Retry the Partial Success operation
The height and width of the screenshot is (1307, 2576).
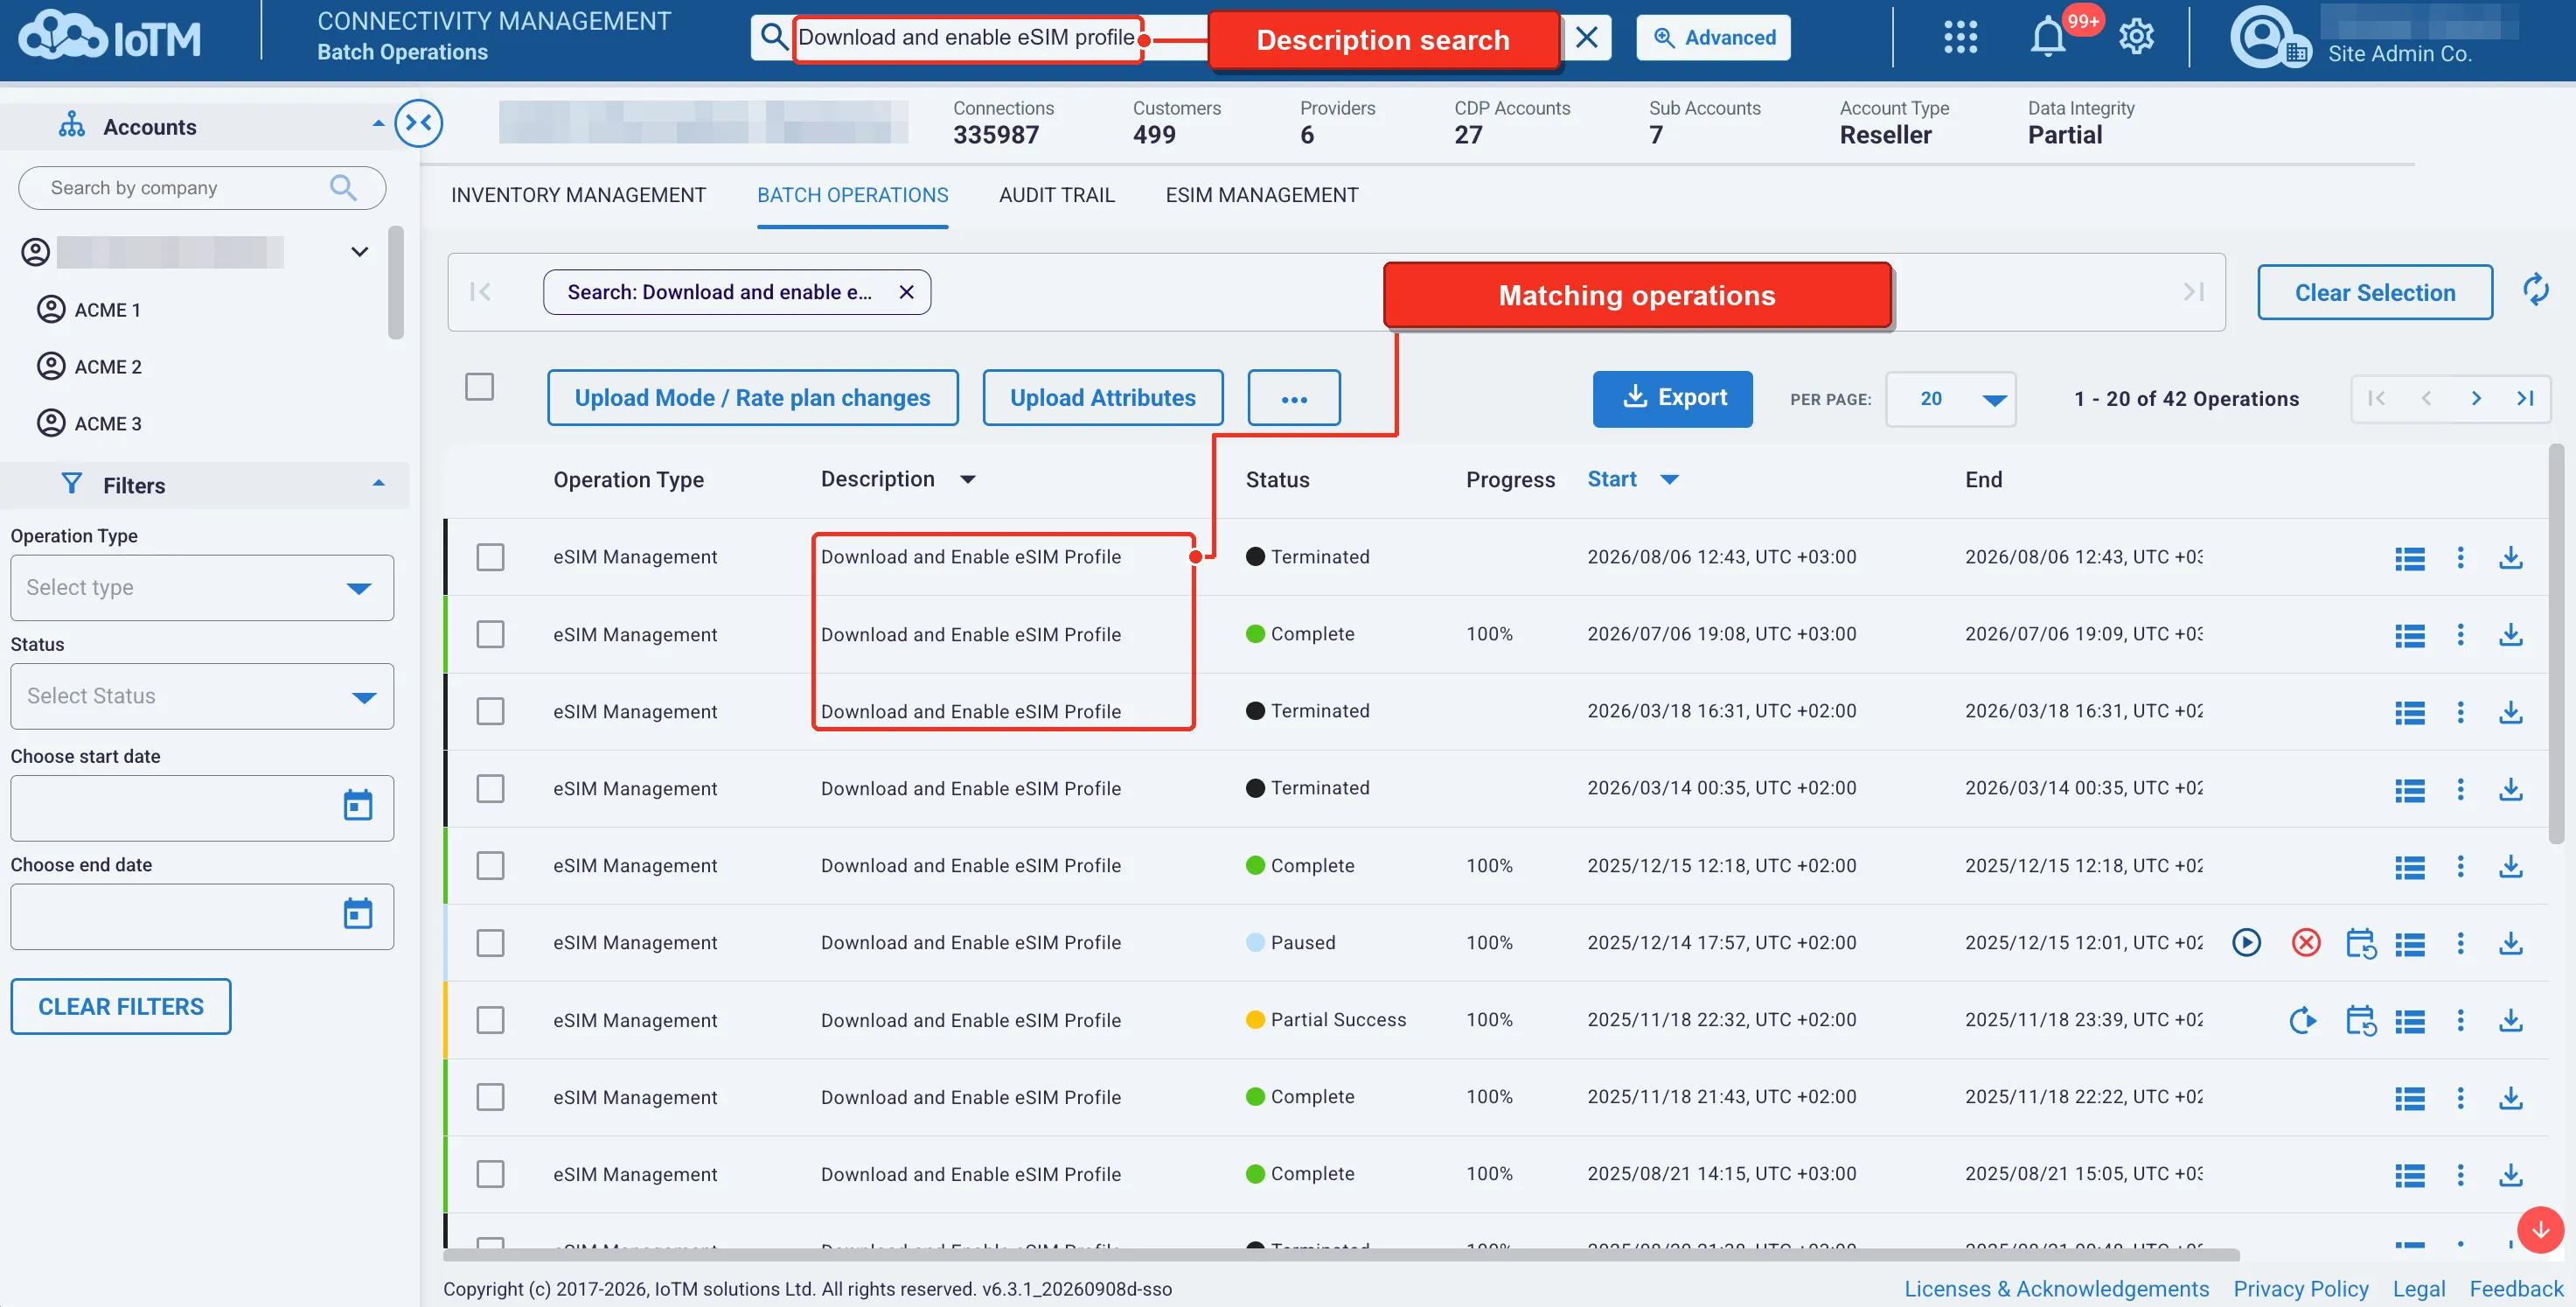pyautogui.click(x=2302, y=1020)
